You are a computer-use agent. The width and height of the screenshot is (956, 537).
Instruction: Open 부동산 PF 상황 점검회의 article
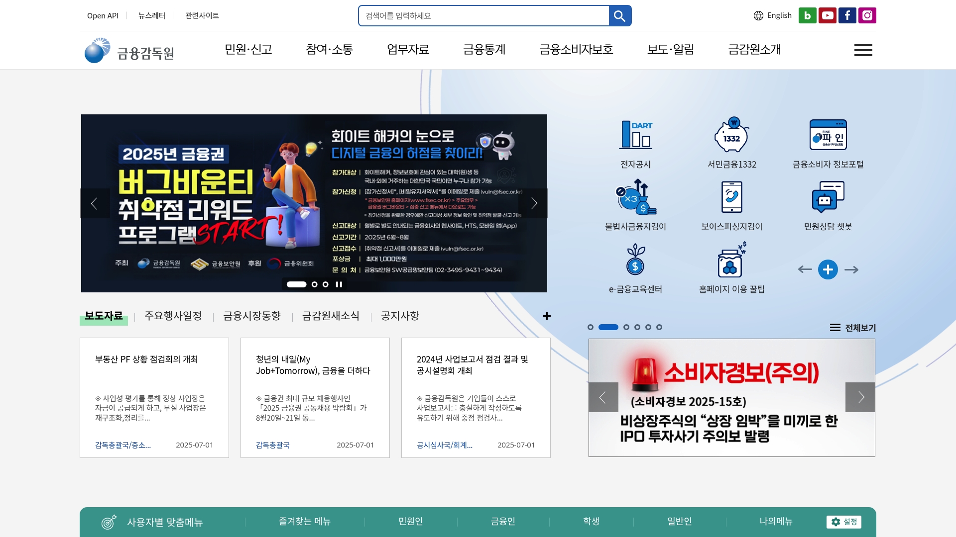click(x=154, y=398)
